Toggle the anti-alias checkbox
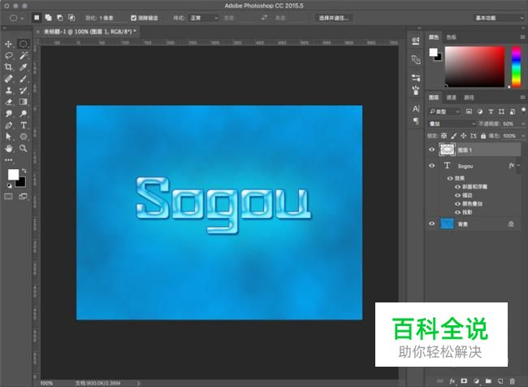 click(134, 18)
